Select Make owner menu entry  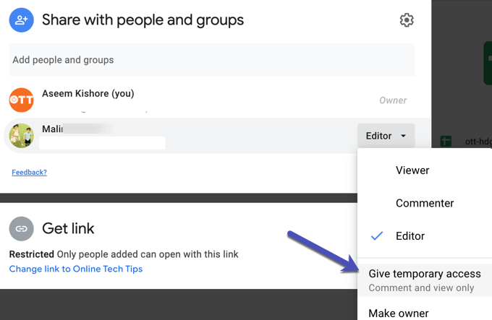[398, 313]
